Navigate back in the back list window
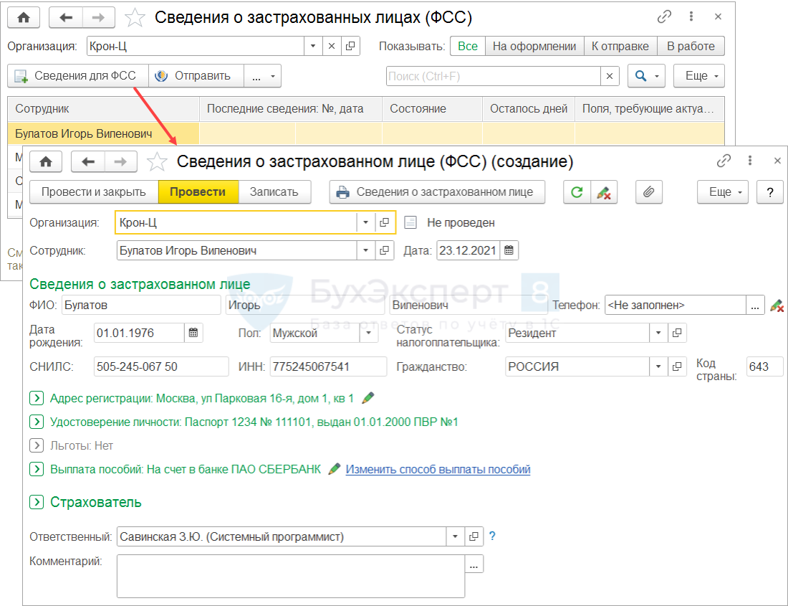The width and height of the screenshot is (788, 606). tap(66, 18)
